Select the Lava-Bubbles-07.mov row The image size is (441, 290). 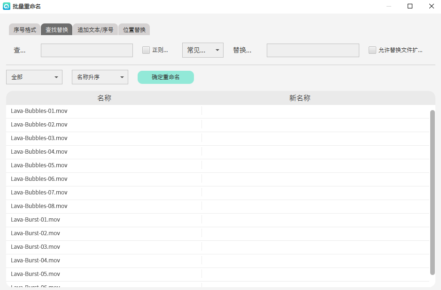click(218, 193)
